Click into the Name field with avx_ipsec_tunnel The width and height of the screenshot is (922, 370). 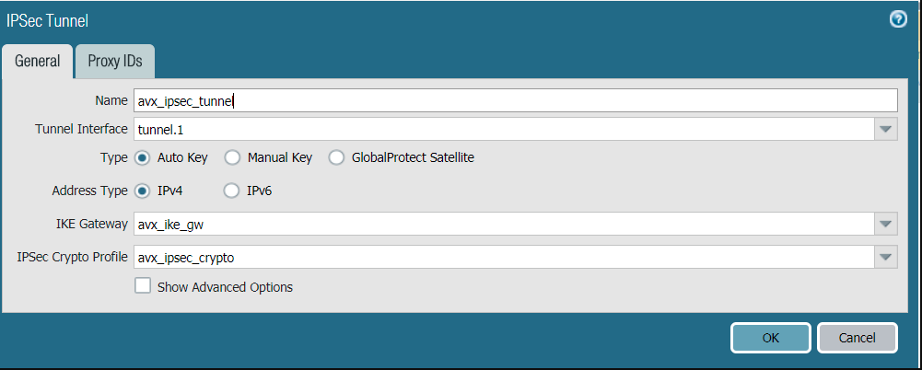tap(516, 100)
